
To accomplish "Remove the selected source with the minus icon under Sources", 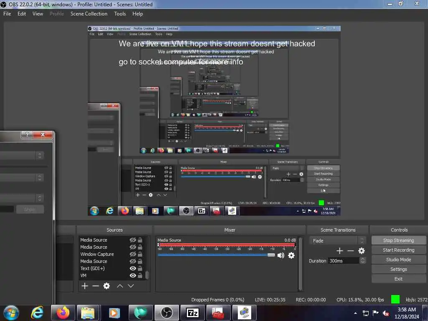I will [96, 286].
